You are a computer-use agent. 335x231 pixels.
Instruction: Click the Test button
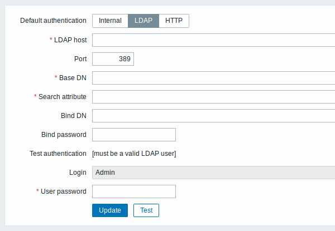tap(146, 210)
